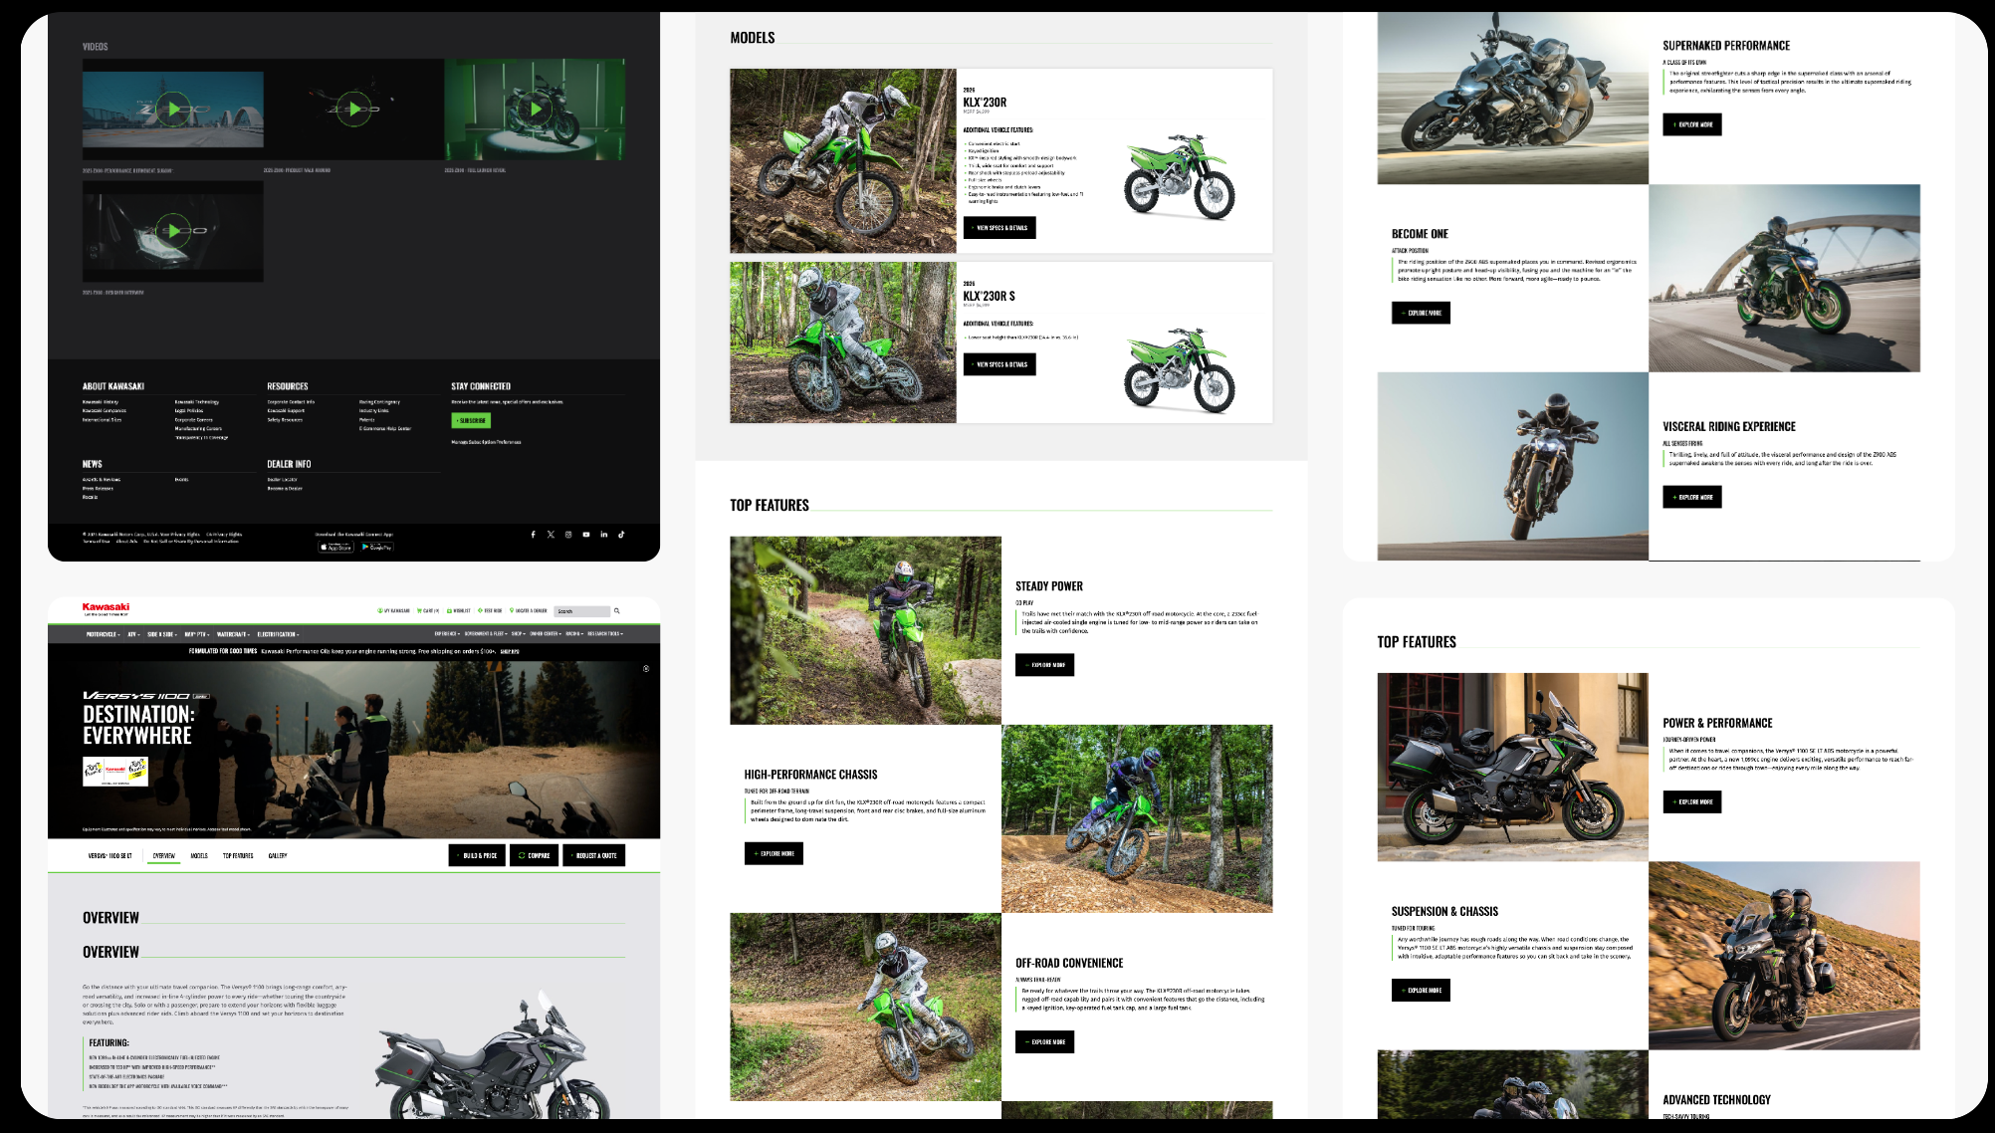Click Locate a Dealer in header
This screenshot has height=1133, width=1995.
click(x=529, y=610)
